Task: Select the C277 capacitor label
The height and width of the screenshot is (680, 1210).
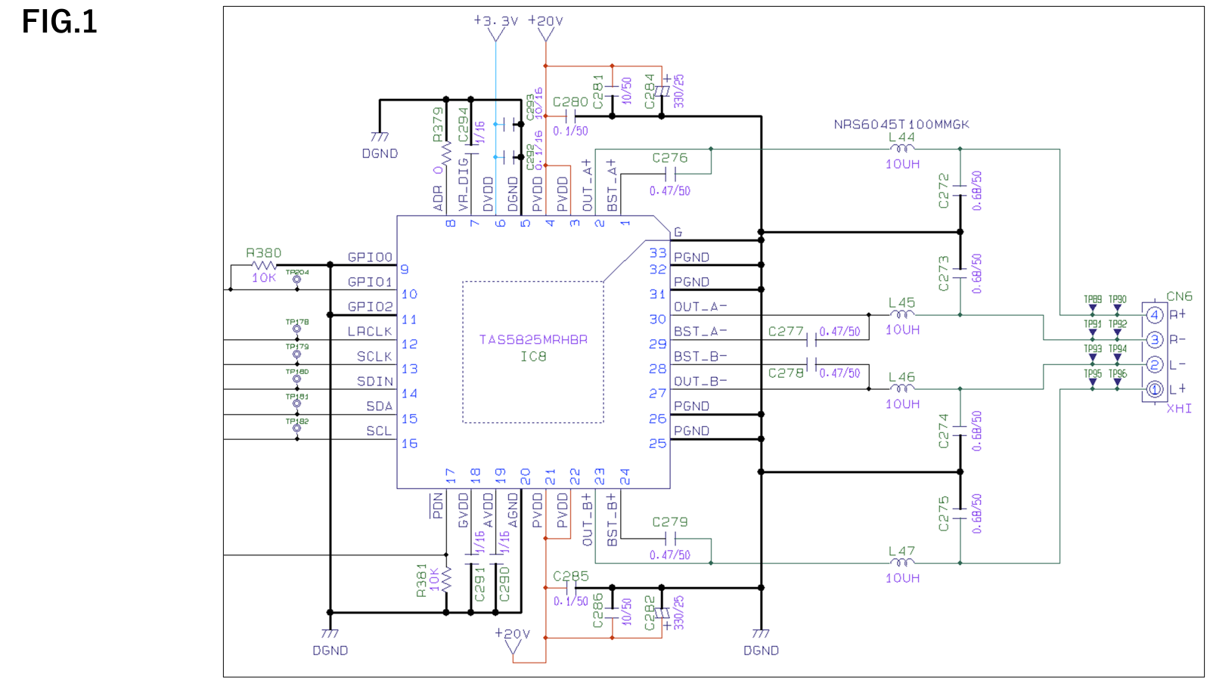Action: pos(786,332)
